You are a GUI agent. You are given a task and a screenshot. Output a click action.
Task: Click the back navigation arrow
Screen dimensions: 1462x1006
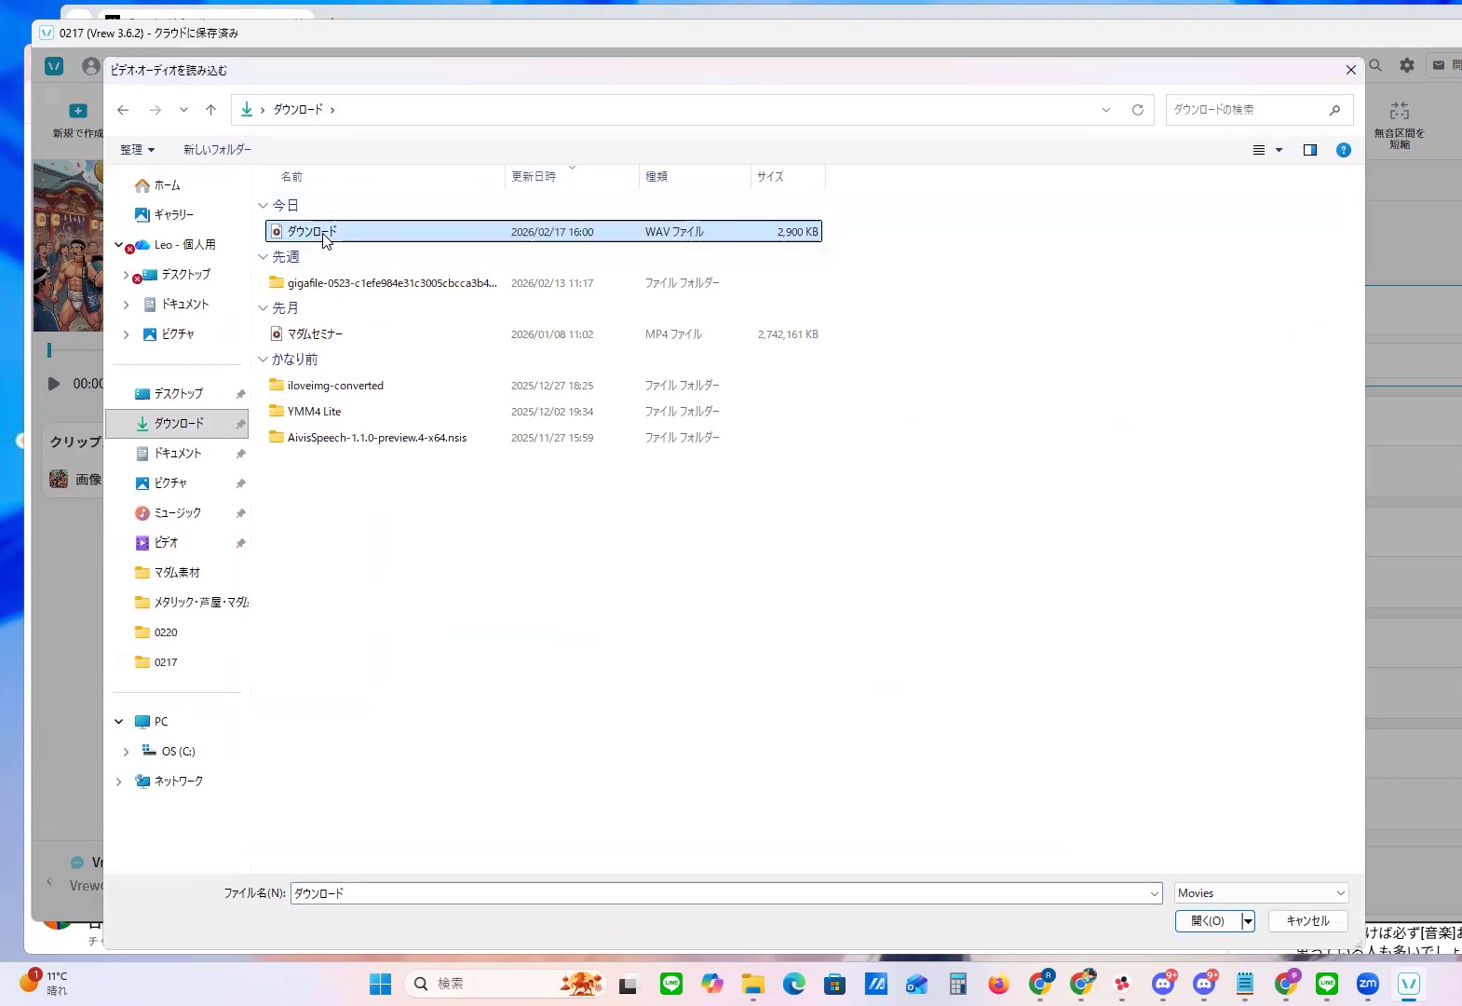click(x=123, y=110)
